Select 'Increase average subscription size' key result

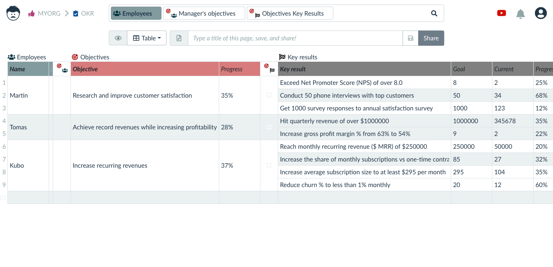pyautogui.click(x=364, y=172)
